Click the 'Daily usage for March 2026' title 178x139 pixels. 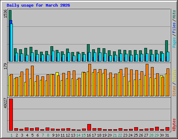(38, 5)
